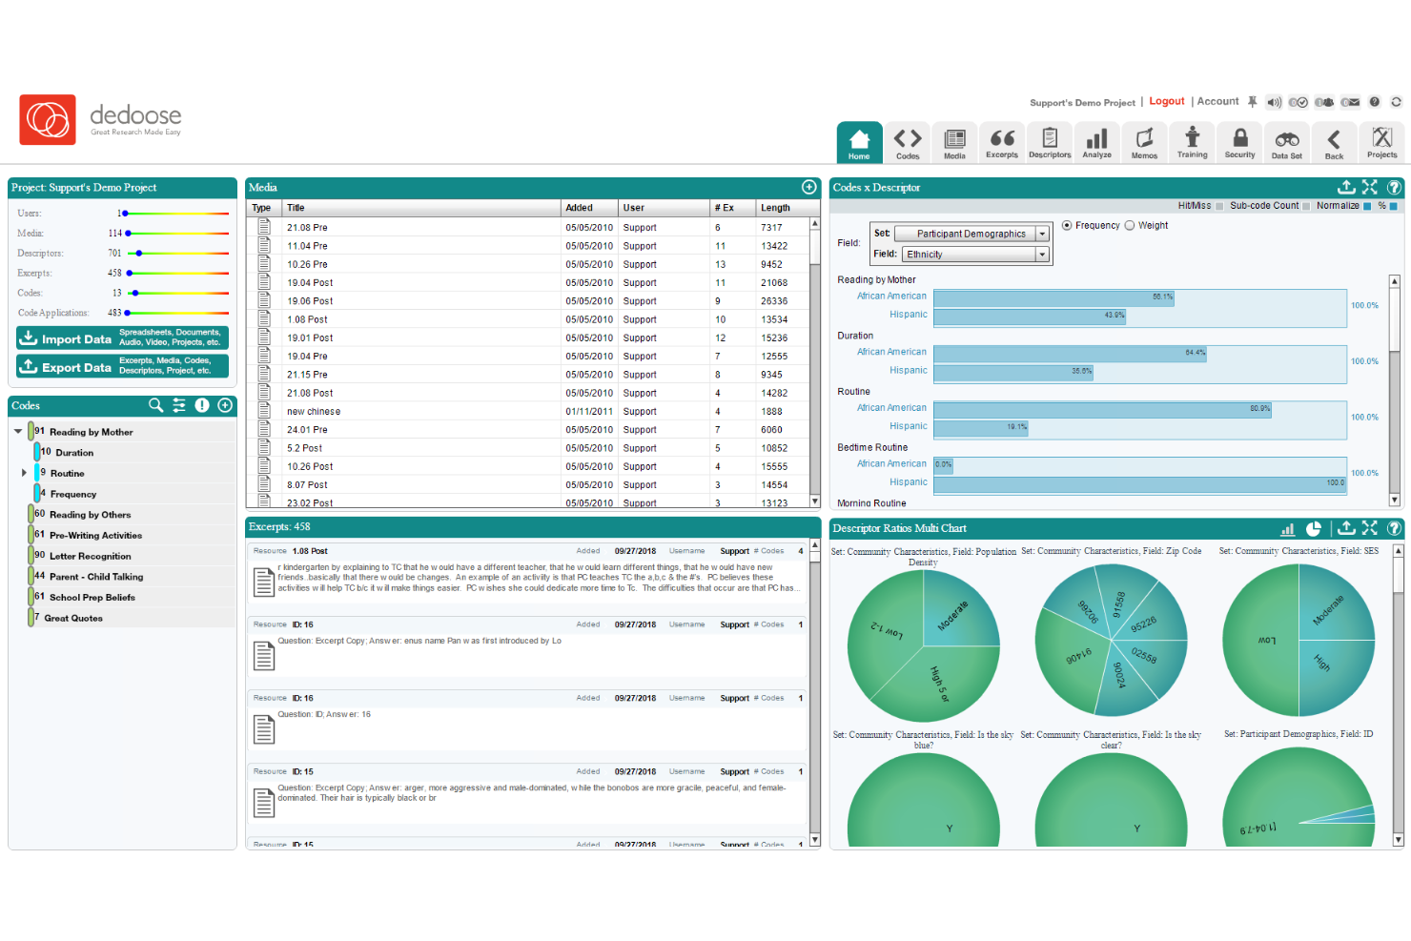Viewport: 1411px width, 941px height.
Task: Open the Ethnicity Field dropdown
Action: coord(975,255)
